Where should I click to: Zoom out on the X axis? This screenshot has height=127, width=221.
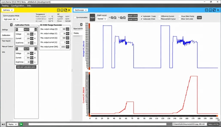point(115,18)
